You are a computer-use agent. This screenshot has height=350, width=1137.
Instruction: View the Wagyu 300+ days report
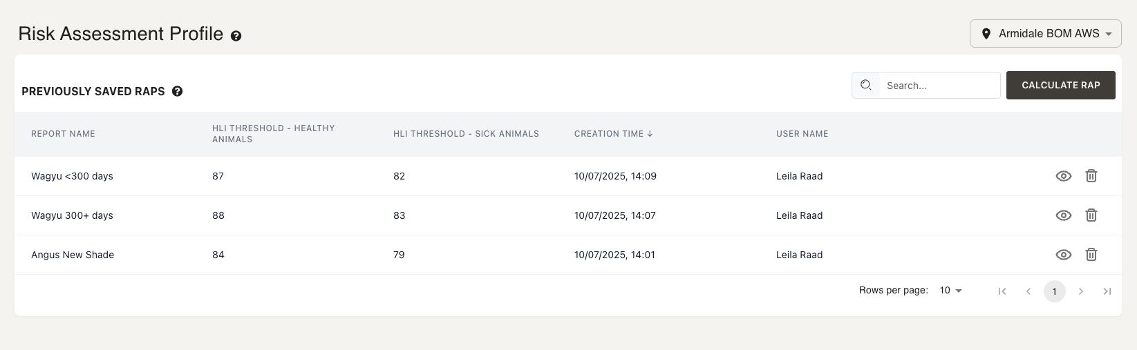click(x=1064, y=215)
